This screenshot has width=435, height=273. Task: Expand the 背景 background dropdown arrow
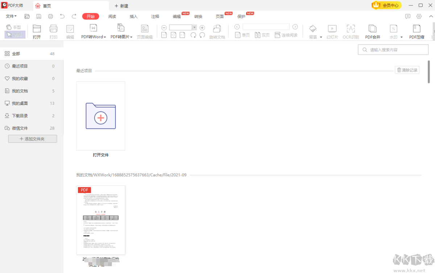[321, 37]
